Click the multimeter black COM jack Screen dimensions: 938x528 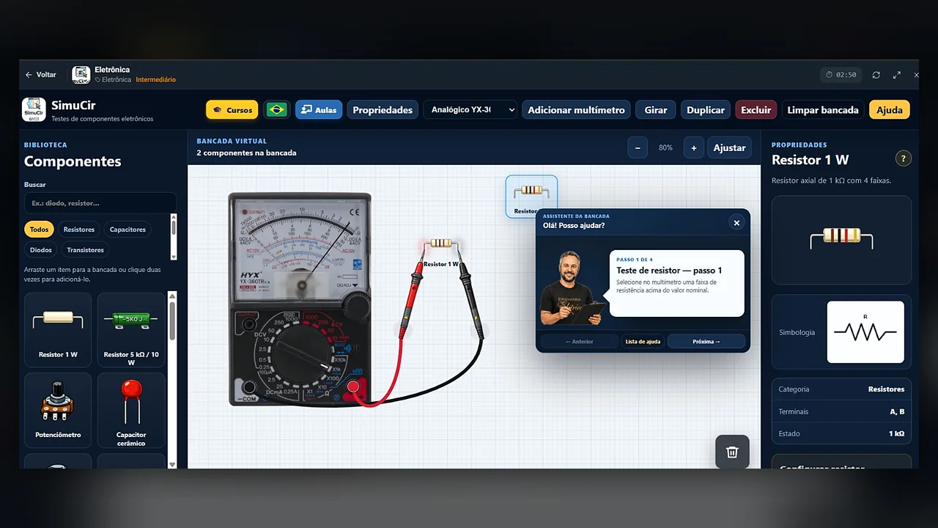click(249, 387)
